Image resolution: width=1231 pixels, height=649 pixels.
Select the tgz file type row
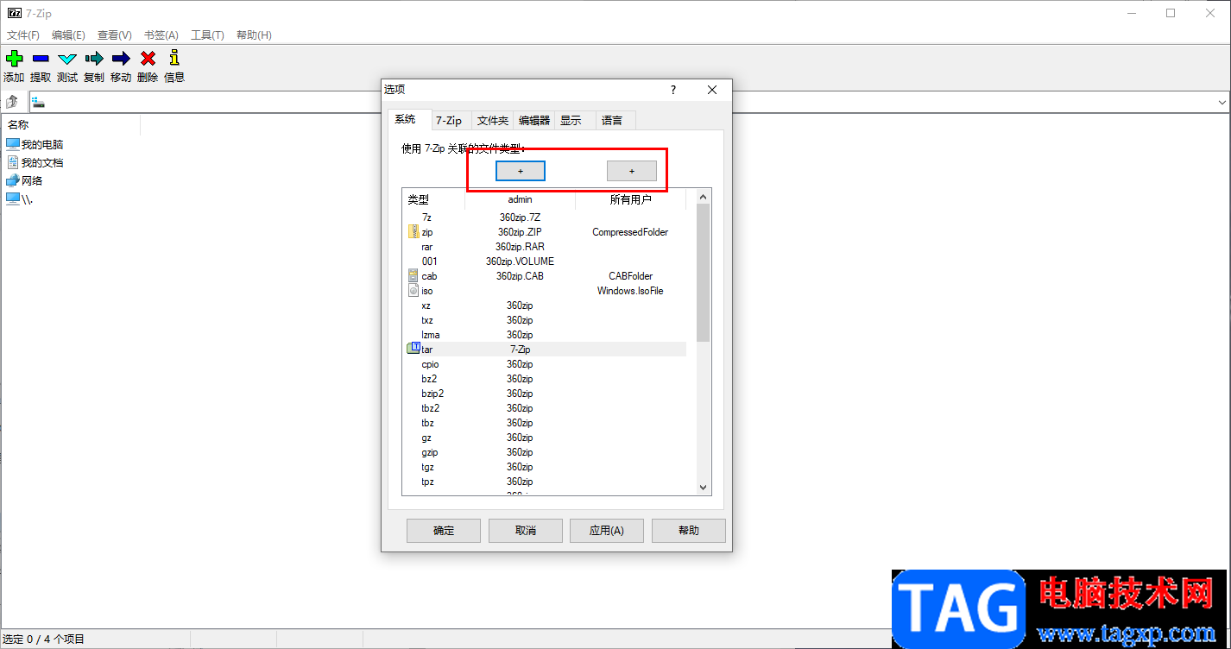[546, 467]
